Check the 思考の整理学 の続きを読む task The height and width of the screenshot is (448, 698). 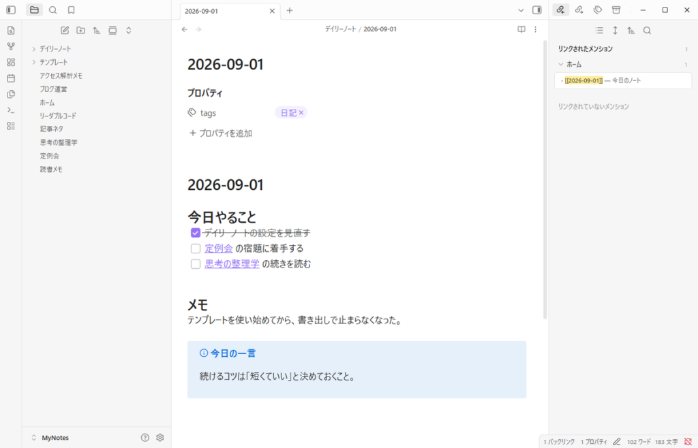196,264
